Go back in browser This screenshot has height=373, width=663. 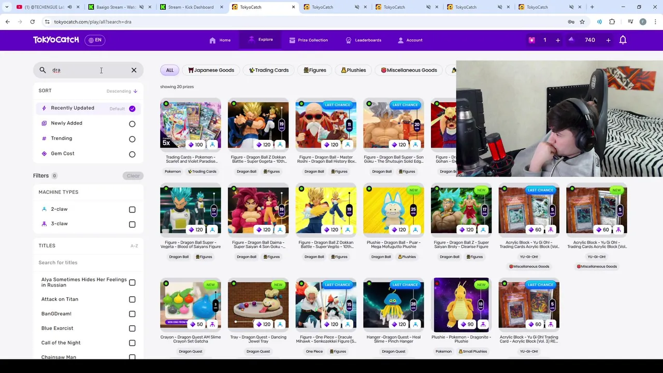7,22
